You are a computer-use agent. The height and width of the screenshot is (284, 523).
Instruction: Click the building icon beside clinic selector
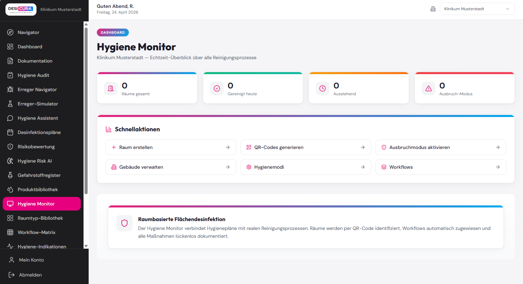tap(433, 9)
